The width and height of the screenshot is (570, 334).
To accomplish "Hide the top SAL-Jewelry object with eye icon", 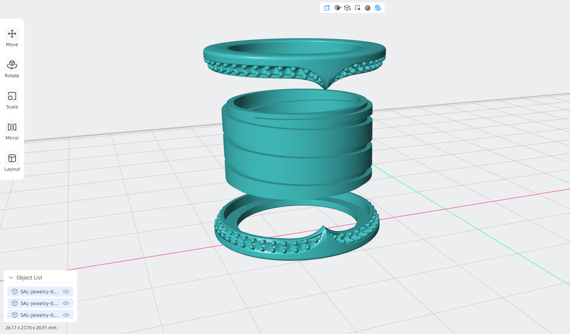I will [x=66, y=292].
